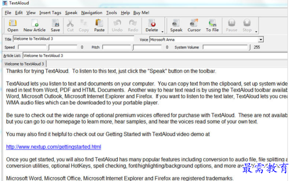Select the Welcome to TextAloud 3 tab
This screenshot has width=292, height=181.
pyautogui.click(x=25, y=64)
